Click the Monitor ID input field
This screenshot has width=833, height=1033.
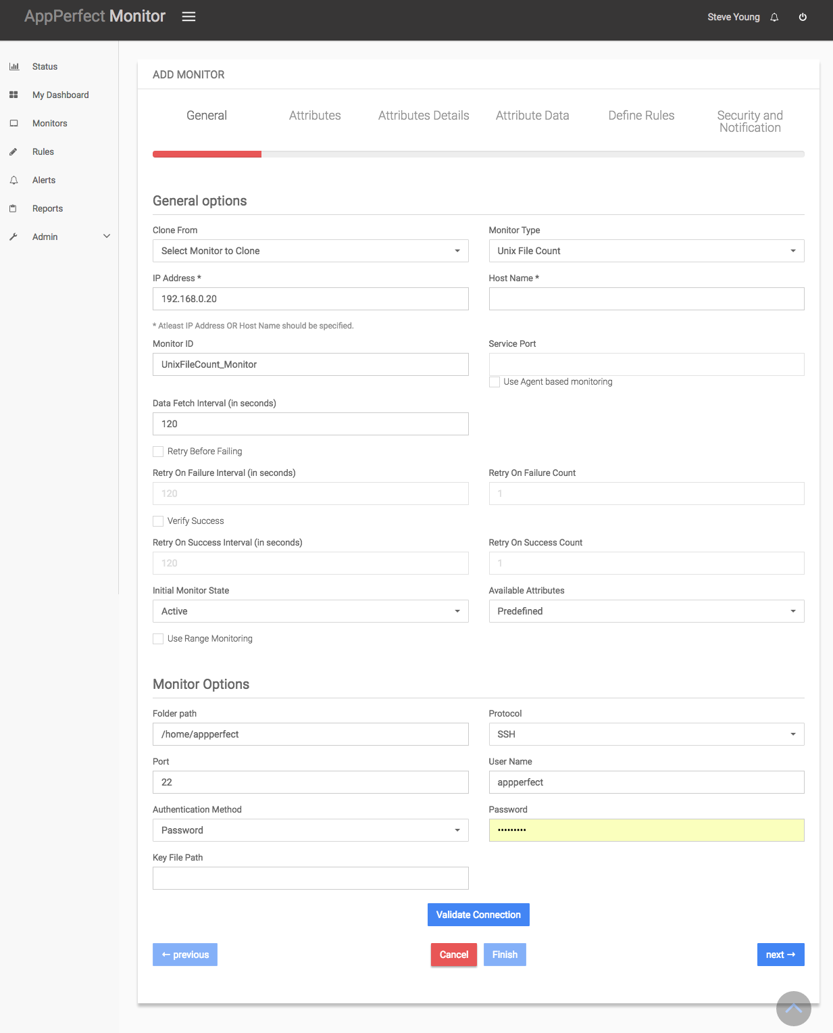pos(310,364)
